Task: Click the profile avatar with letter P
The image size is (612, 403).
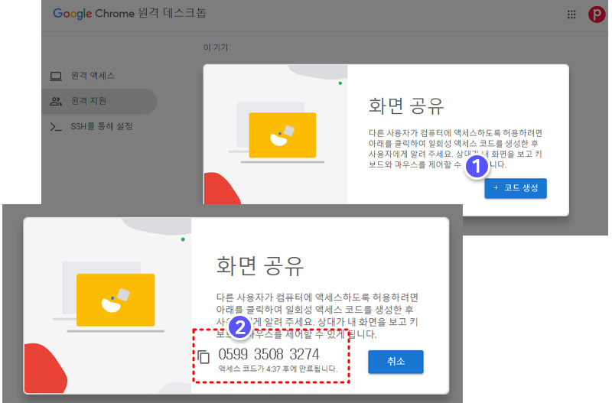Action: tap(596, 15)
